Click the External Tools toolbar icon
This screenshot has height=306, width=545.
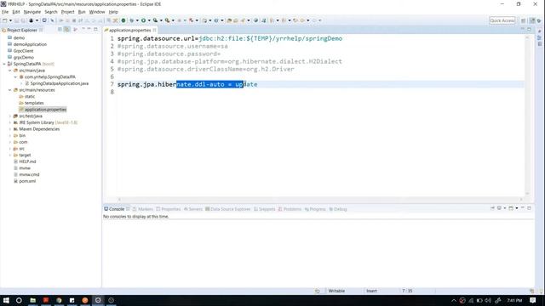pyautogui.click(x=167, y=20)
